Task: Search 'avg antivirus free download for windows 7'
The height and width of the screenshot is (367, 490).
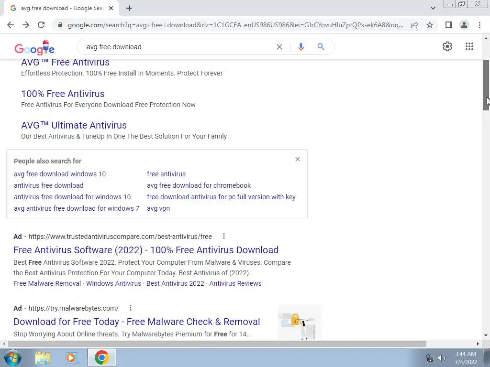Action: tap(77, 208)
